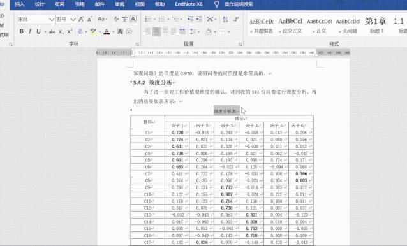Open the 视图 ribbon tab

pos(140,4)
